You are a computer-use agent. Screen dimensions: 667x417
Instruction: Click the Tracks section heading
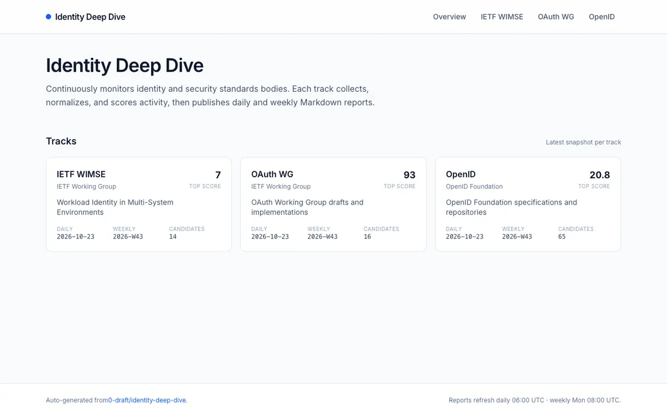tap(61, 141)
